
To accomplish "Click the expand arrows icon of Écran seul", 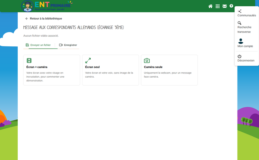I will [x=88, y=61].
